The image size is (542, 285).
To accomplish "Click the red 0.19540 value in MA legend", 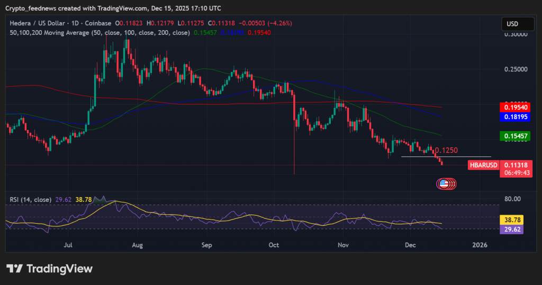I will (259, 33).
